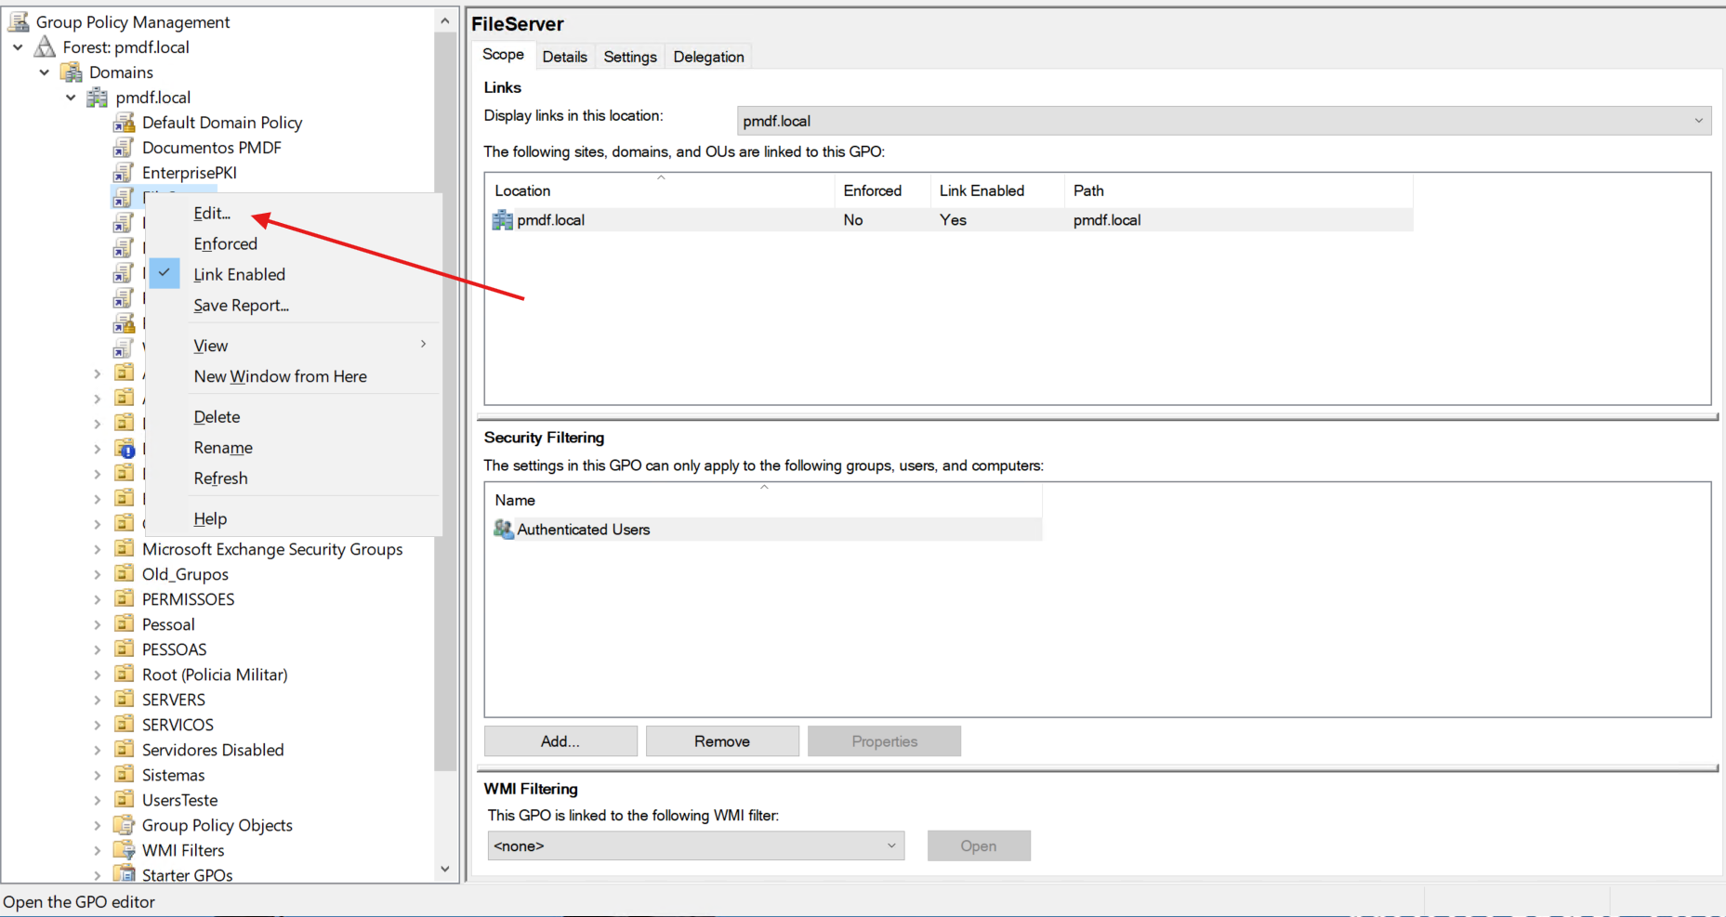Choose Edit... from the context menu
The height and width of the screenshot is (917, 1726).
coord(212,214)
